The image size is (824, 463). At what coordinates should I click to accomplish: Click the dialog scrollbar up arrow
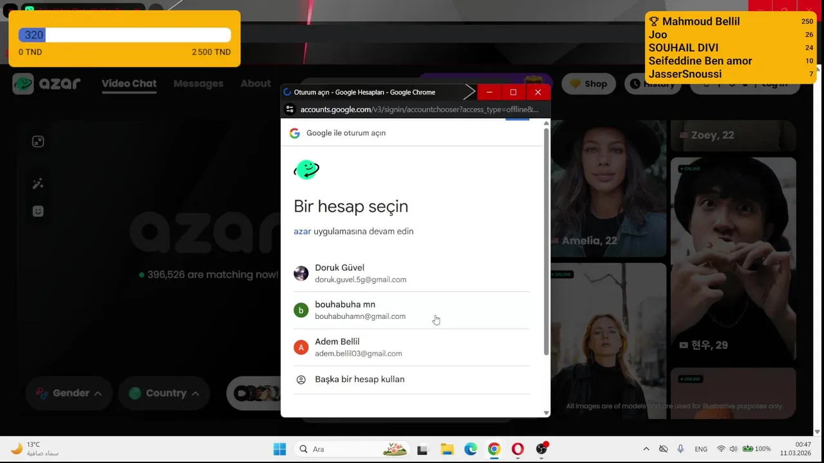(x=547, y=123)
